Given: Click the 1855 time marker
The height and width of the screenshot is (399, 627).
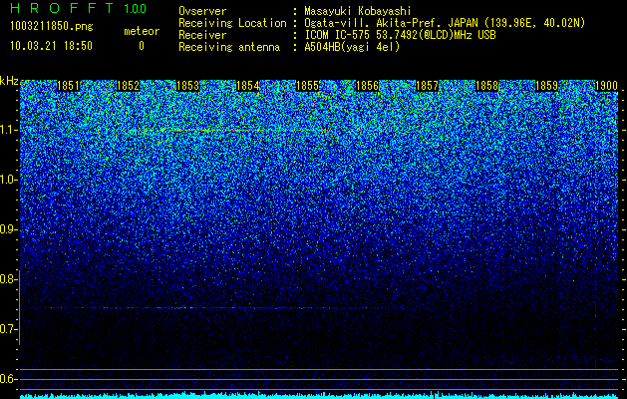Looking at the screenshot, I should pos(307,86).
